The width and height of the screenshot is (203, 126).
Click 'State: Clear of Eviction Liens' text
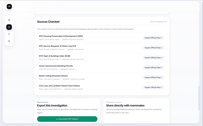(x=50, y=89)
